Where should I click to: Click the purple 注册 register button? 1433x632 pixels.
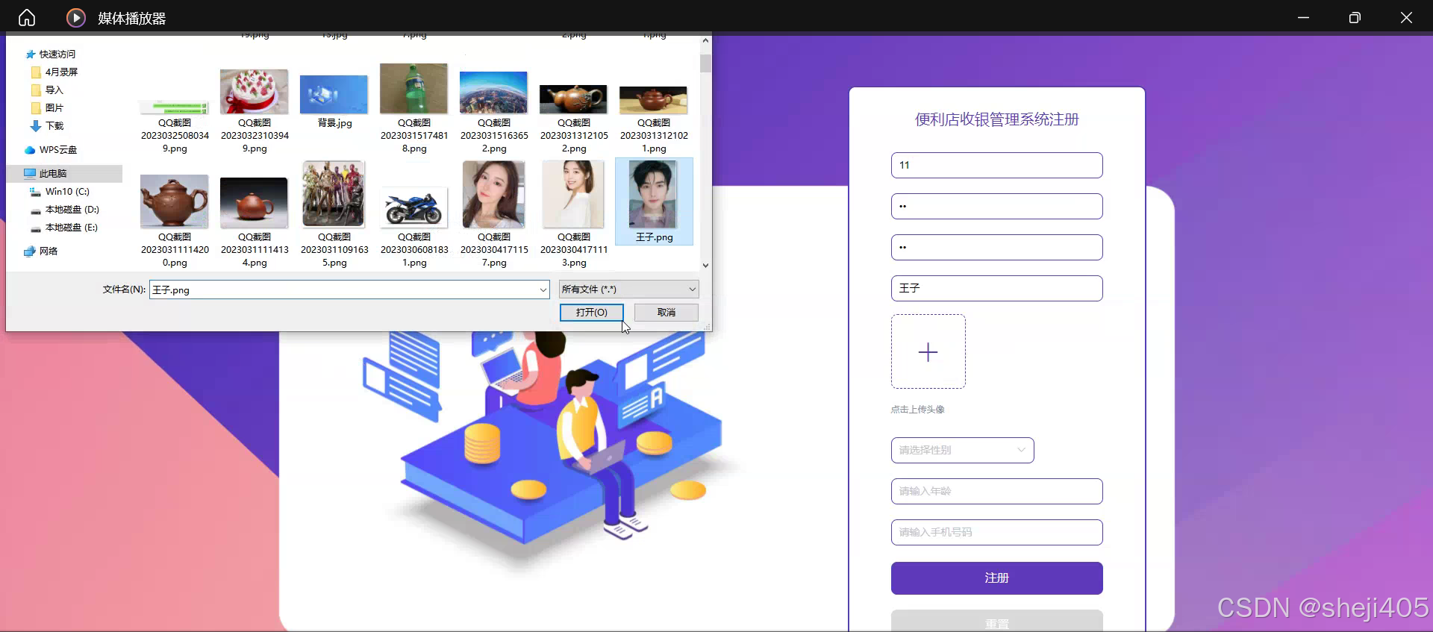tap(996, 578)
